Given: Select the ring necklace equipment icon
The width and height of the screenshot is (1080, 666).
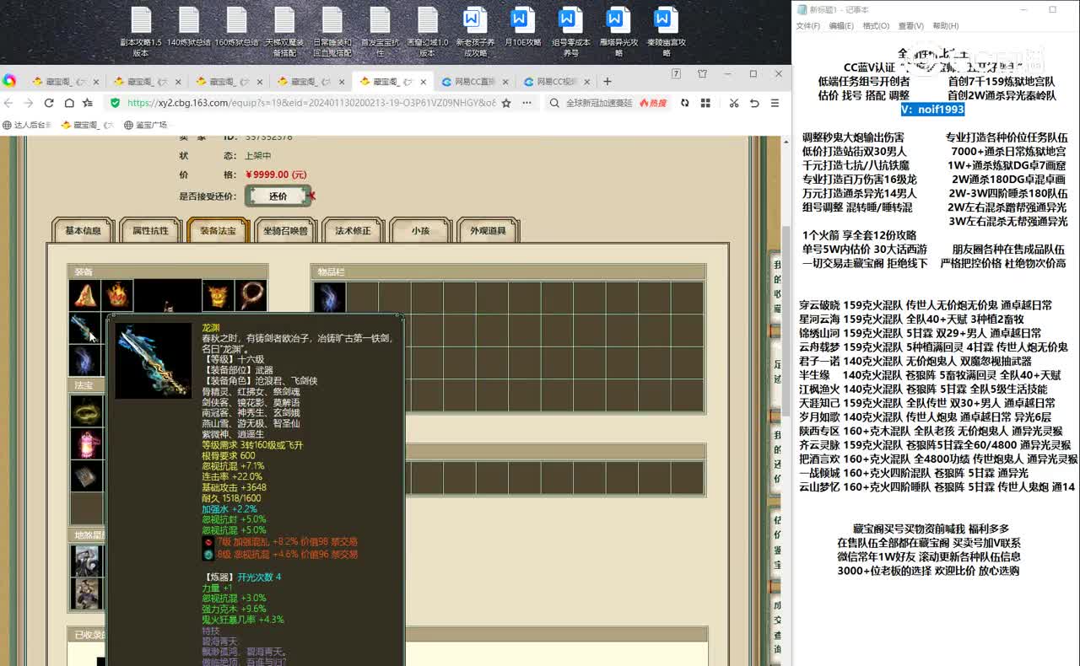Looking at the screenshot, I should coord(251,295).
